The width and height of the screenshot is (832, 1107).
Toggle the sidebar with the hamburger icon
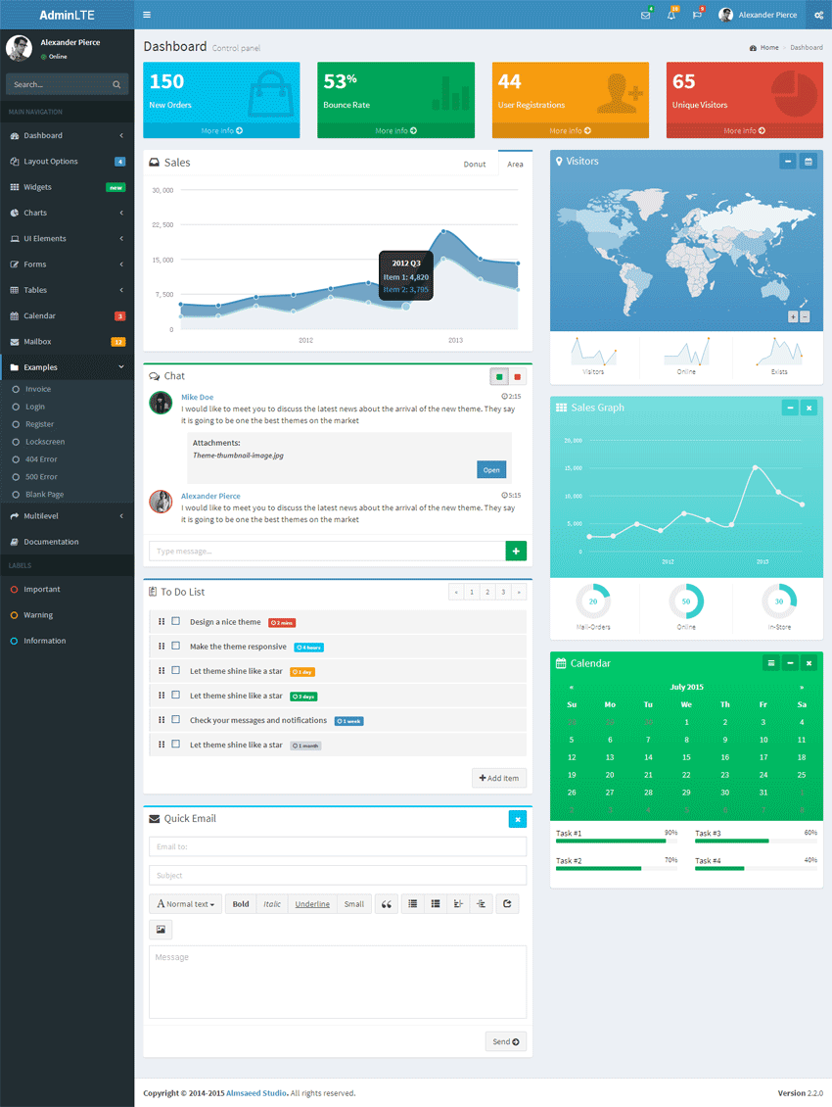[x=147, y=15]
